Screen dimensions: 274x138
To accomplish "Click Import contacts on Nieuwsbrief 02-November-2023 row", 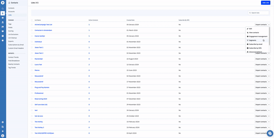I will tap(261, 76).
